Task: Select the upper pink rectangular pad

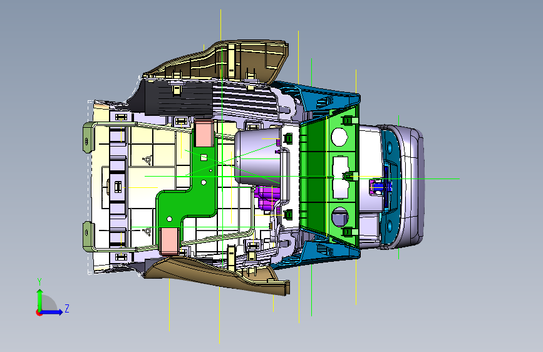Action: click(204, 133)
